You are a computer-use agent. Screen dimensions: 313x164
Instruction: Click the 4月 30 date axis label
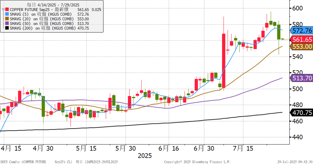(x=43, y=149)
